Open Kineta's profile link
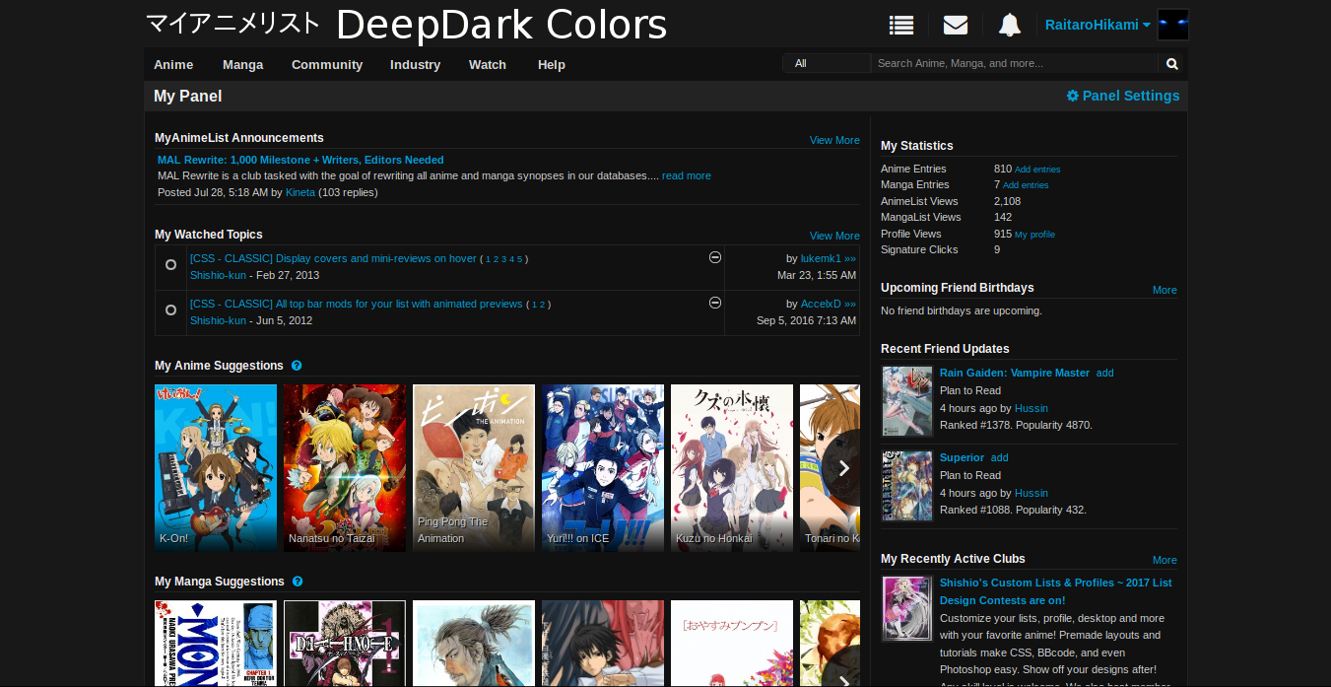This screenshot has height=687, width=1331. pyautogui.click(x=300, y=192)
